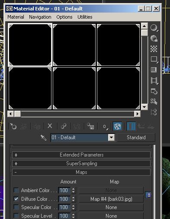Pick material with the eyedropper tool
The image size is (170, 219).
(x=43, y=137)
